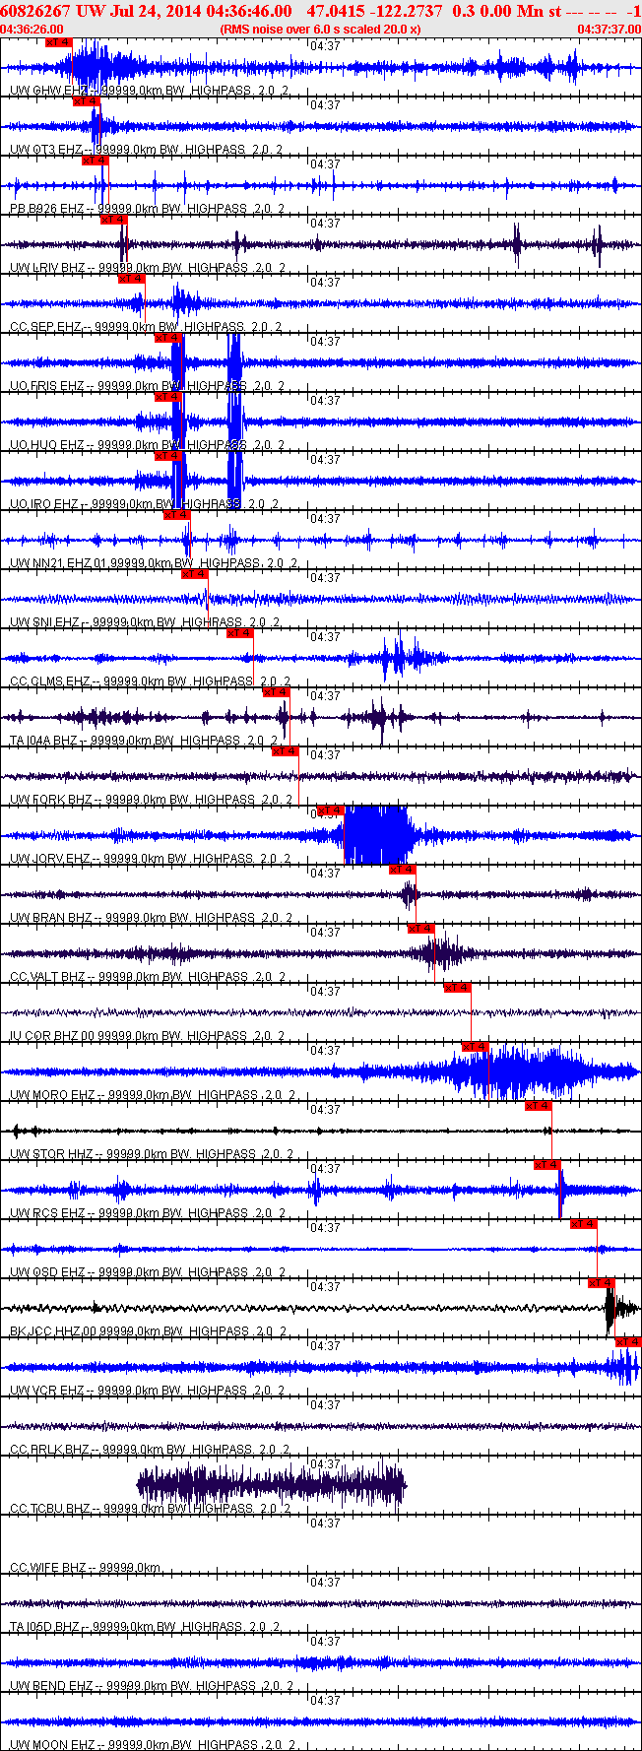
Task: Click the red pick marker on UW NN21 trace
Action: [x=177, y=515]
